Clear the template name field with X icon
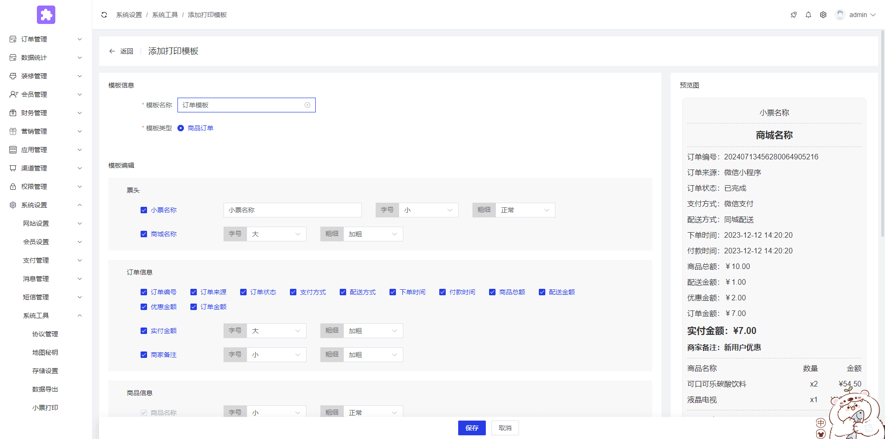The height and width of the screenshot is (439, 885). 307,105
